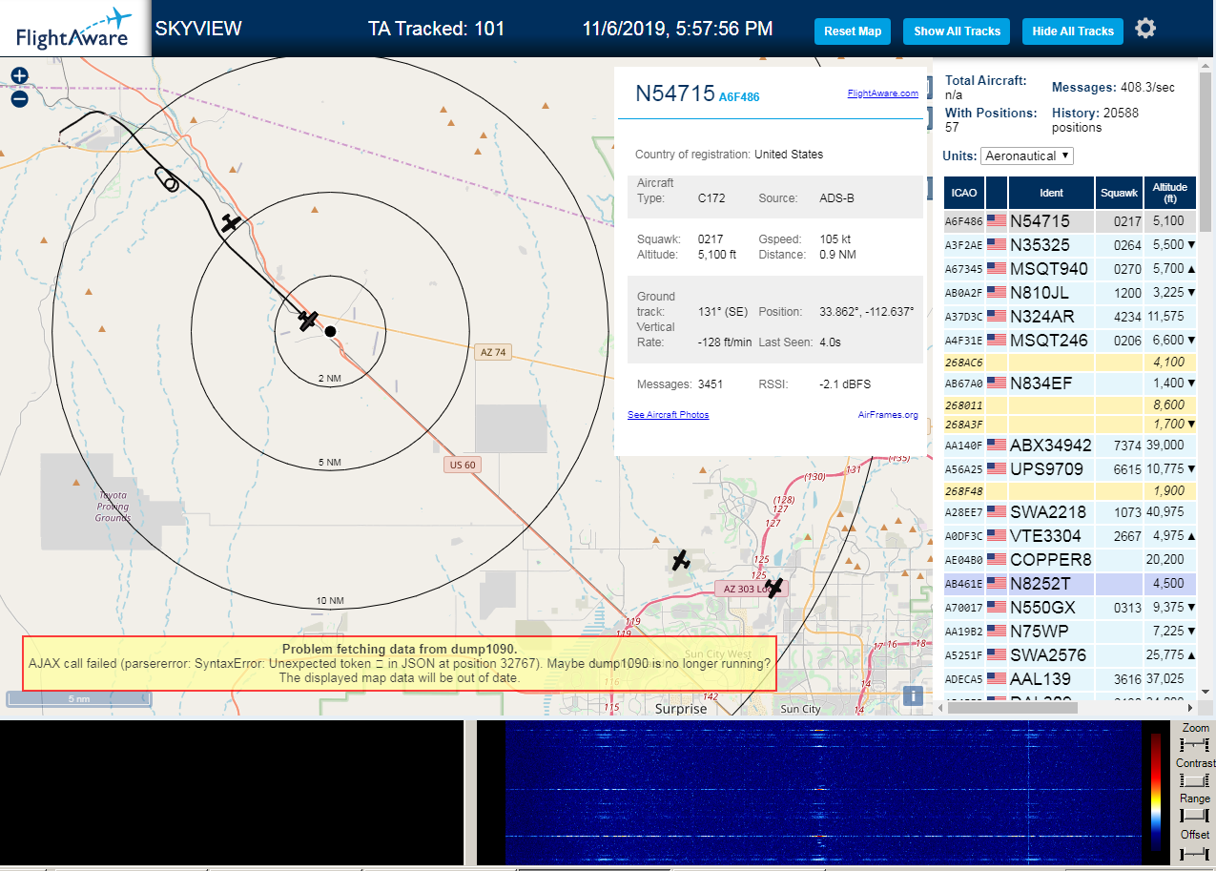Open the FlightAware.com link in aircraft panel
This screenshot has width=1216, height=871.
(x=882, y=93)
